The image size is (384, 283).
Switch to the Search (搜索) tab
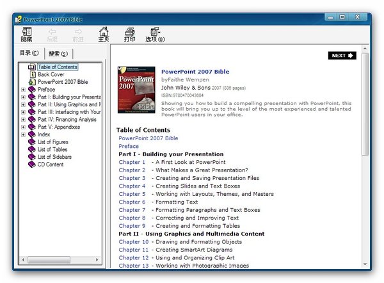pyautogui.click(x=58, y=54)
